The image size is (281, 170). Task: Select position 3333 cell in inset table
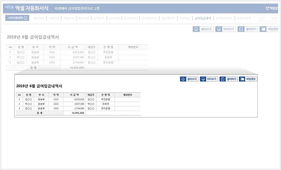coord(56,109)
